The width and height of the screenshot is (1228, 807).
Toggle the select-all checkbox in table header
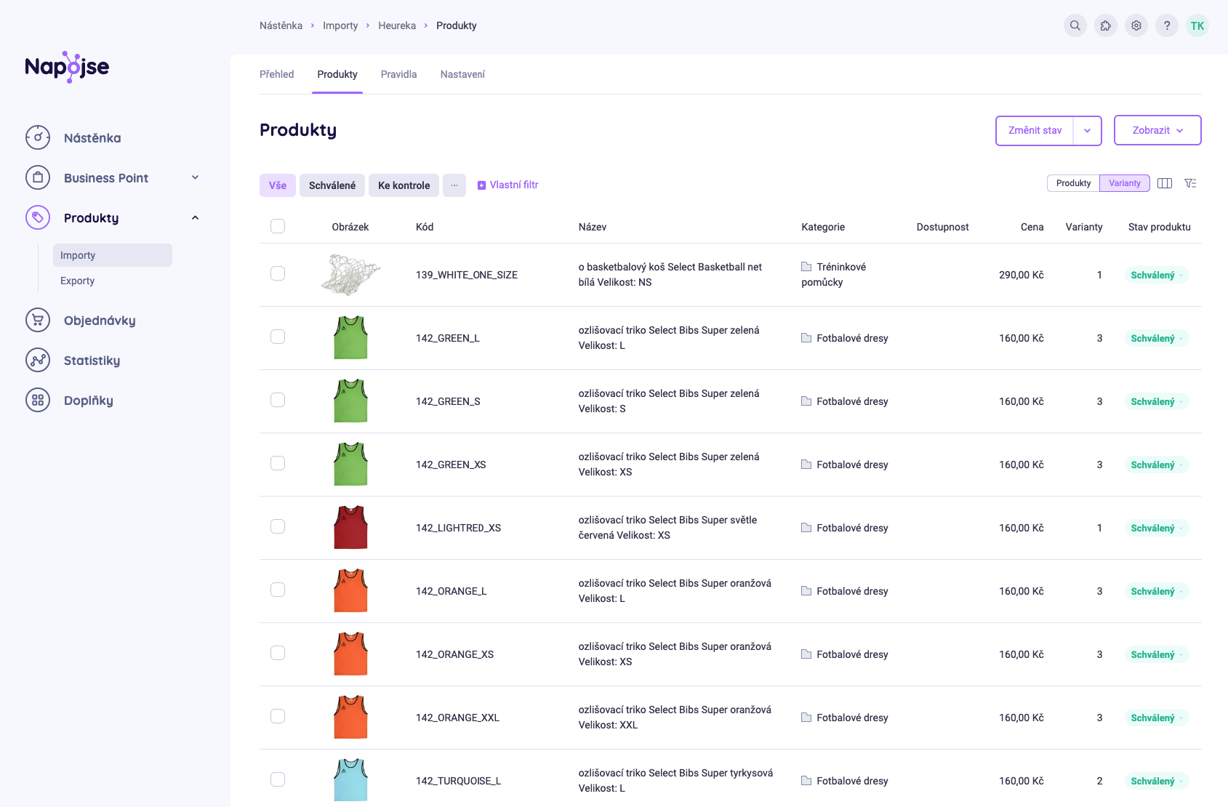point(278,226)
